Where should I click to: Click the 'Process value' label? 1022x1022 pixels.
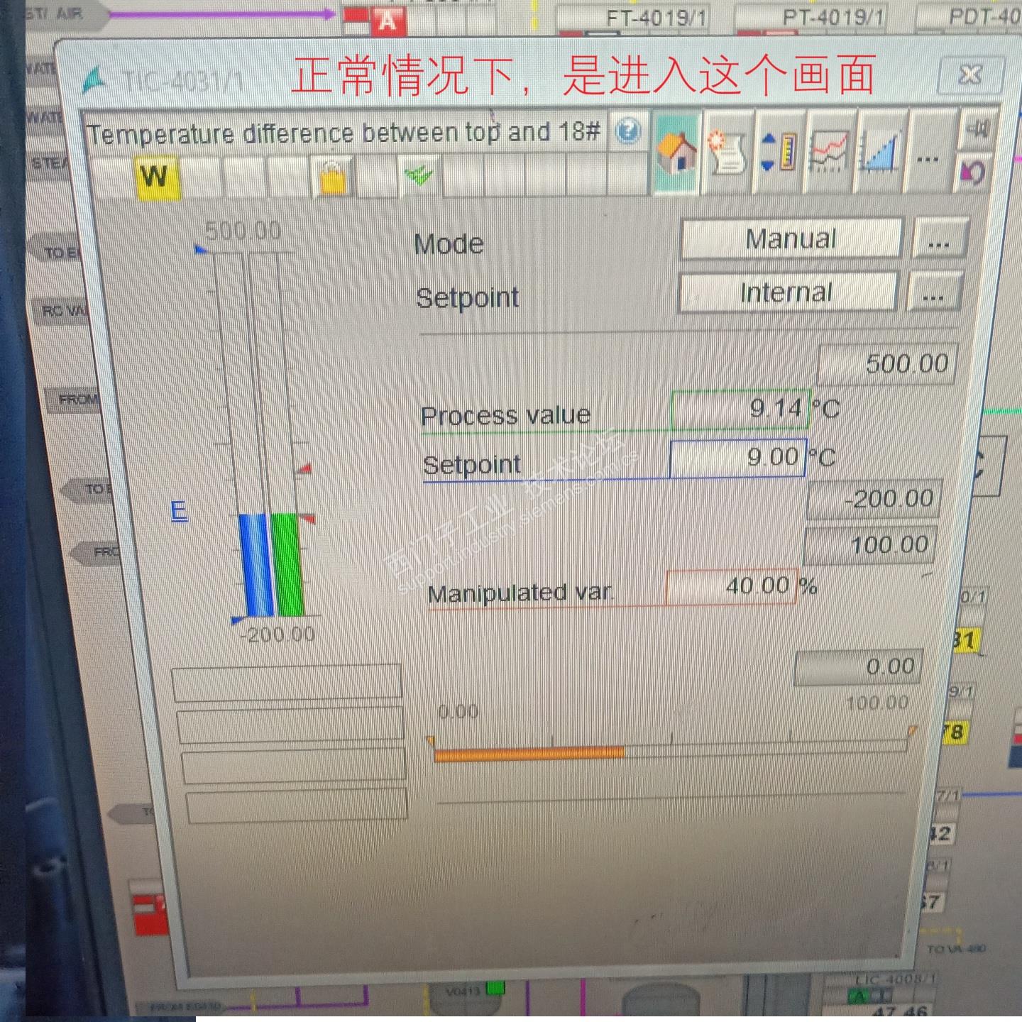(505, 415)
